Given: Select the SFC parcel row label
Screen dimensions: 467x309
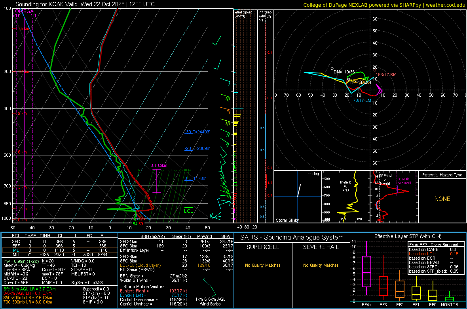Looking at the screenshot, I should [x=16, y=242].
